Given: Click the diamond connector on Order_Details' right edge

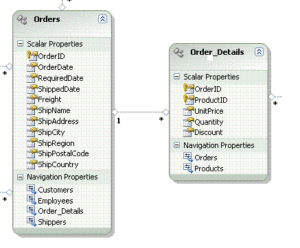Looking at the screenshot, I should pos(271,97).
